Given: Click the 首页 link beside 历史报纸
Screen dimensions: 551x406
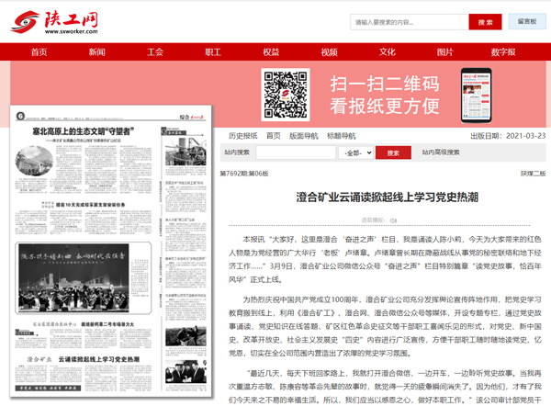Looking at the screenshot, I should (x=273, y=136).
